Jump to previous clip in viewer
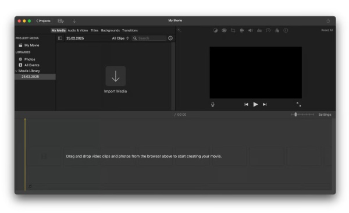Image resolution: width=349 pixels, height=213 pixels. tap(246, 104)
